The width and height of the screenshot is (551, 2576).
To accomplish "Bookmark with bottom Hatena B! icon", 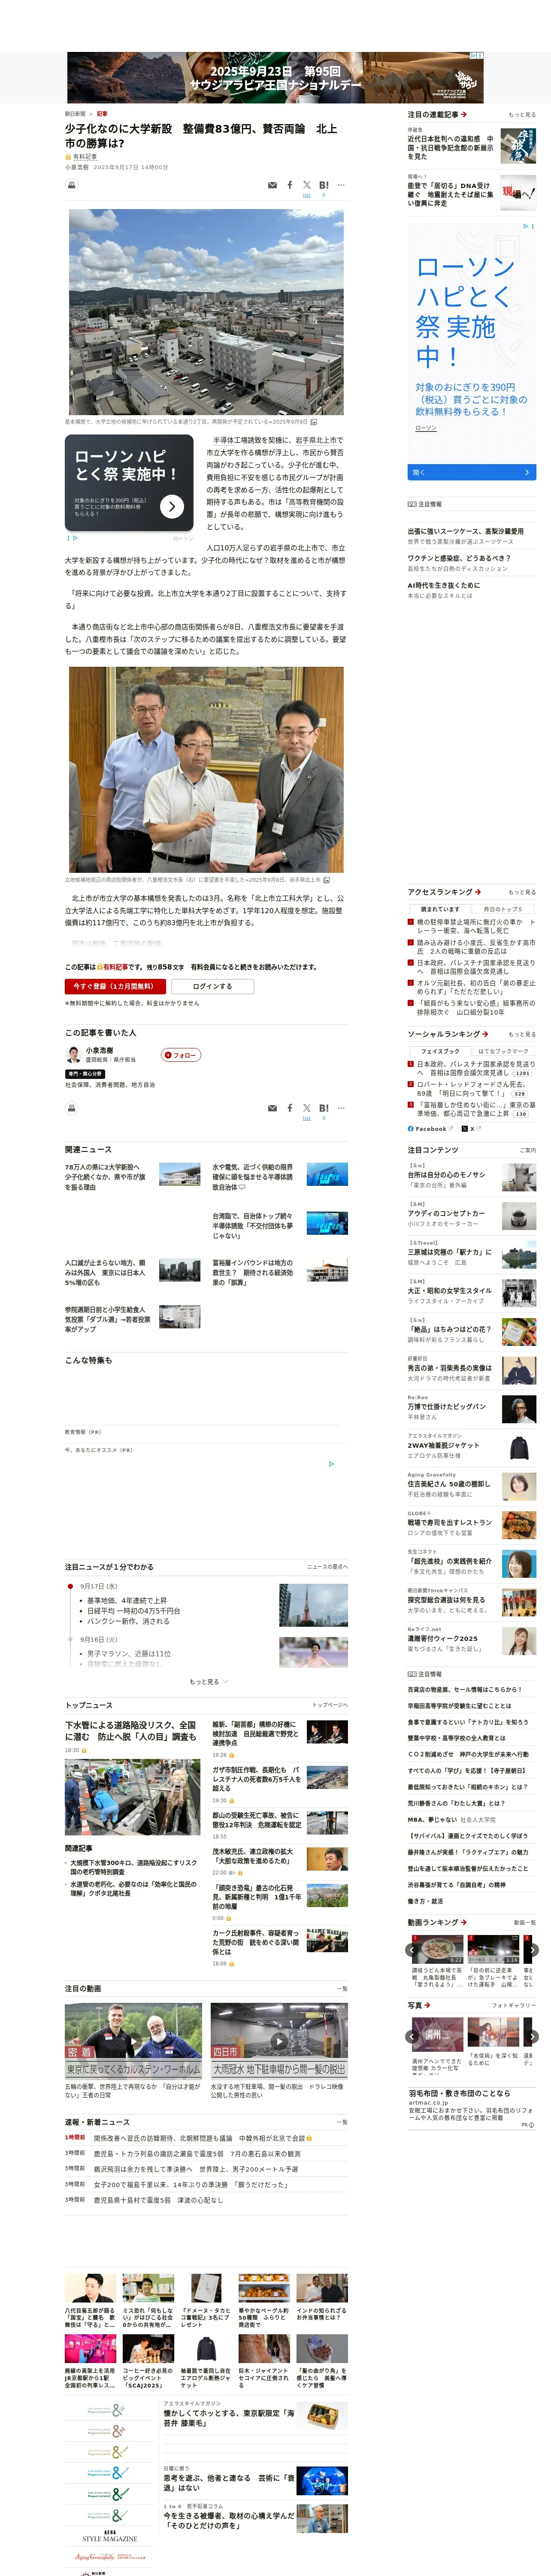I will [x=324, y=1108].
